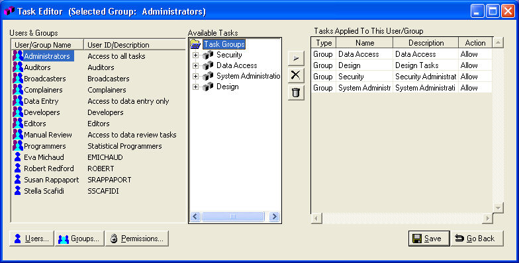Screen dimensions: 519x263
Task: Select the Design task group label
Action: point(228,87)
